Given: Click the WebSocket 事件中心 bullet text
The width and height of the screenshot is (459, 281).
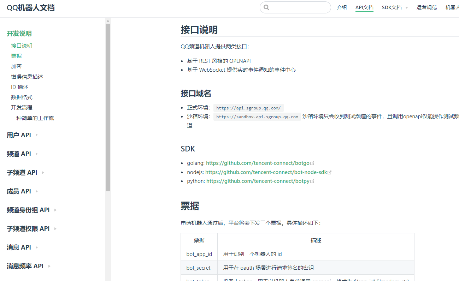Looking at the screenshot, I should 241,70.
